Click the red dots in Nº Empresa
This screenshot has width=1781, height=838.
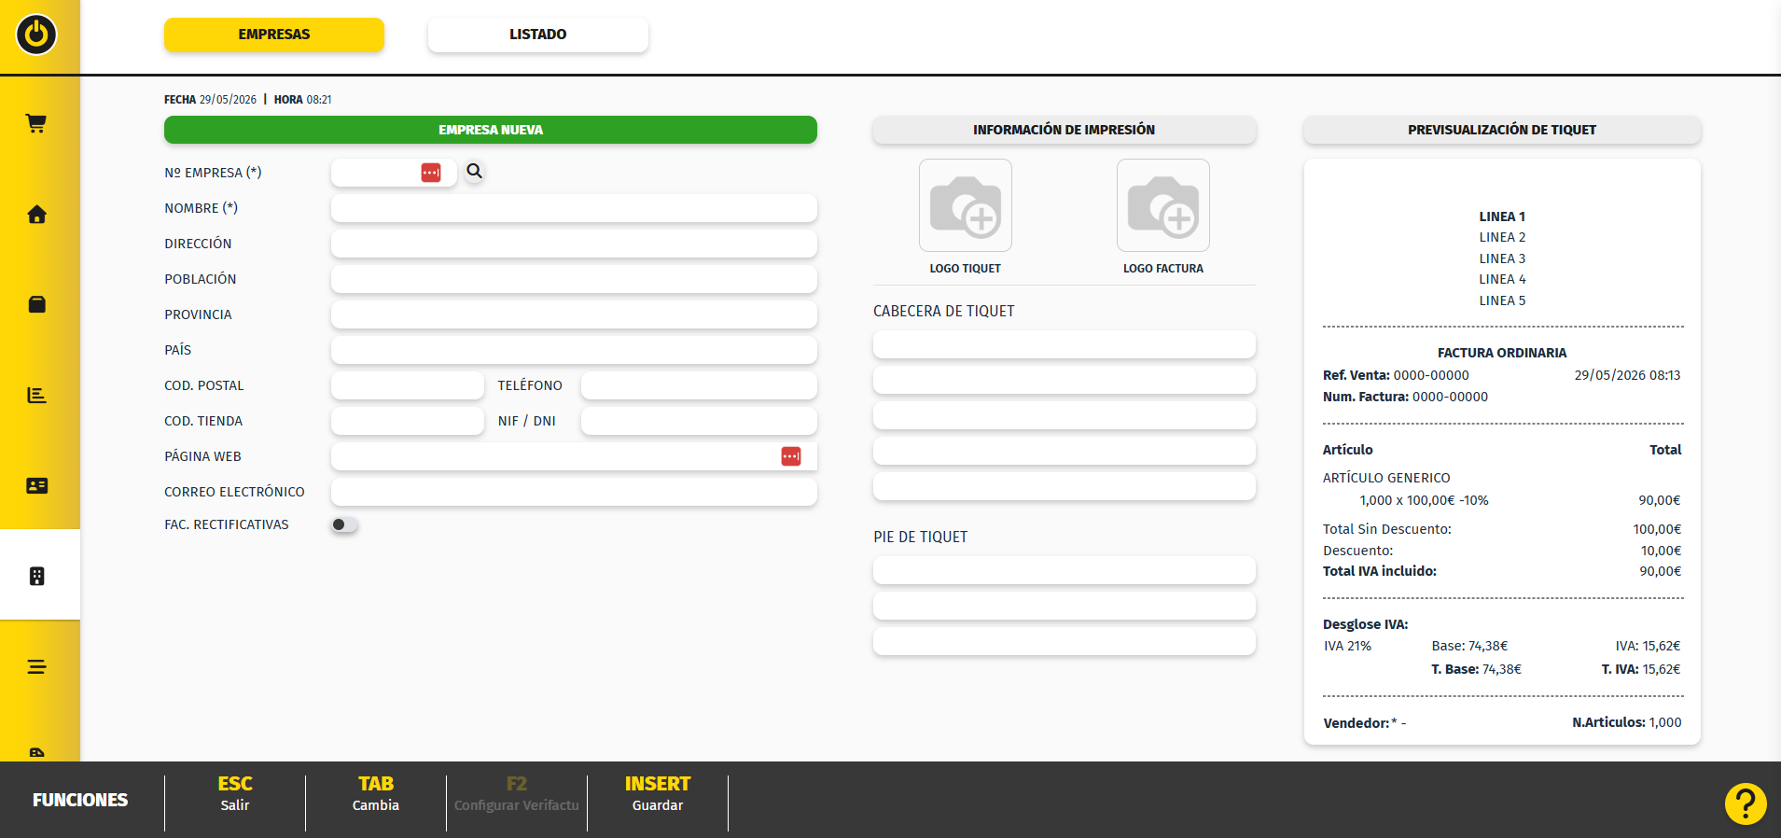click(x=431, y=173)
